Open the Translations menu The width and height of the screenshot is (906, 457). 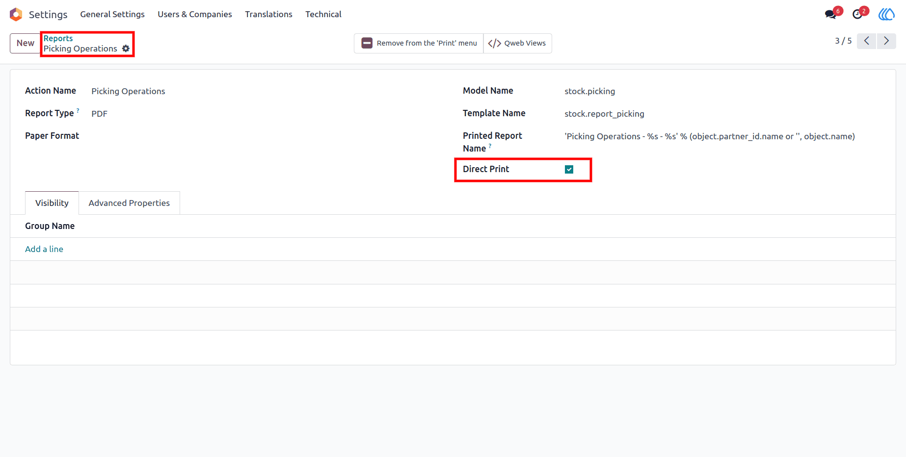pos(269,14)
